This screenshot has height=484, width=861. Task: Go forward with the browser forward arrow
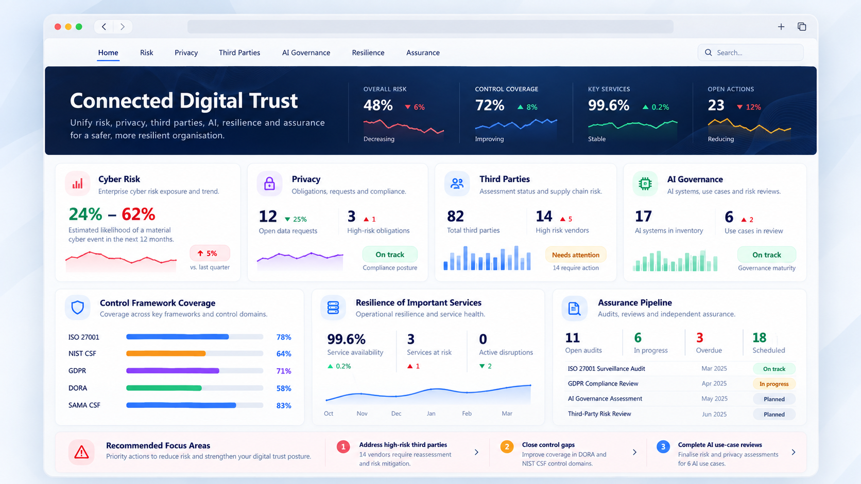coord(123,27)
